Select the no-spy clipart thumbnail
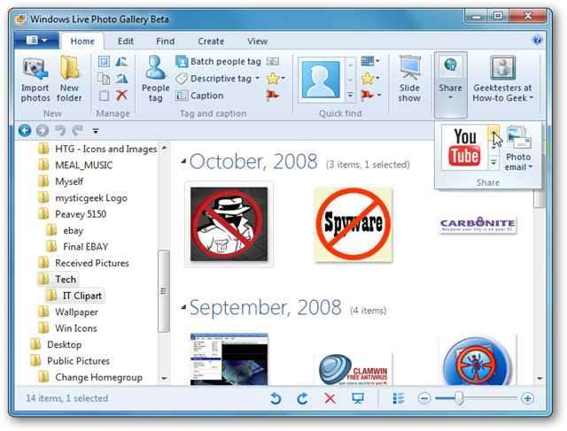Viewport: 567px width, 431px height. pyautogui.click(x=229, y=224)
